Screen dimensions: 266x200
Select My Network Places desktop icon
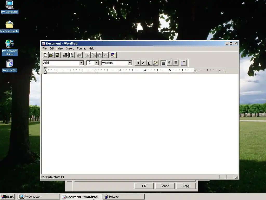(9, 48)
